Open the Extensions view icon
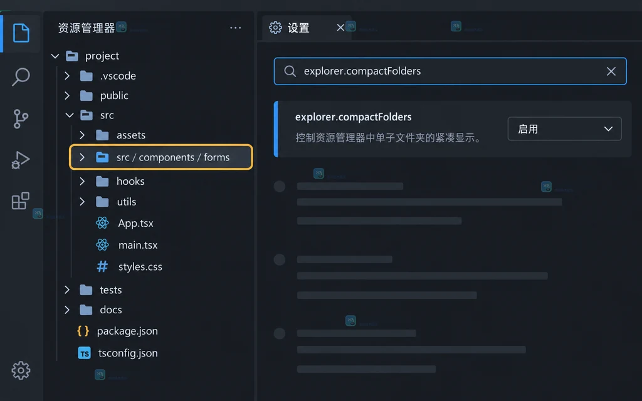This screenshot has width=642, height=401. click(x=21, y=200)
